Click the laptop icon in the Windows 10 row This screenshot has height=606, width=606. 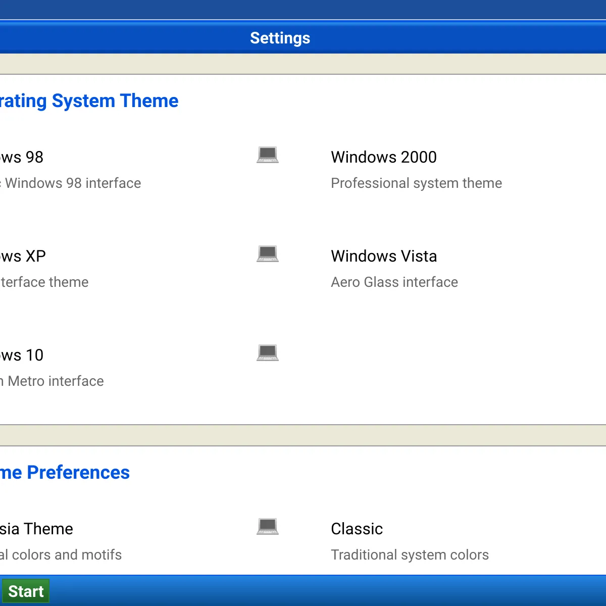268,352
